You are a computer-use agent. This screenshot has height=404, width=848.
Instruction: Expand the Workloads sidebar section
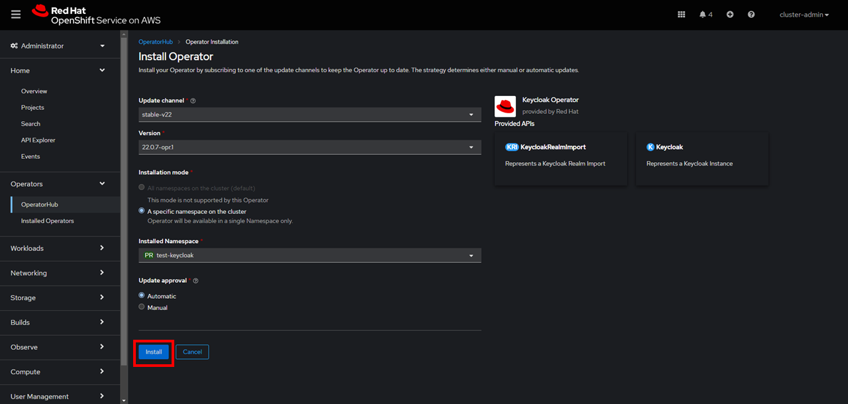(26, 248)
